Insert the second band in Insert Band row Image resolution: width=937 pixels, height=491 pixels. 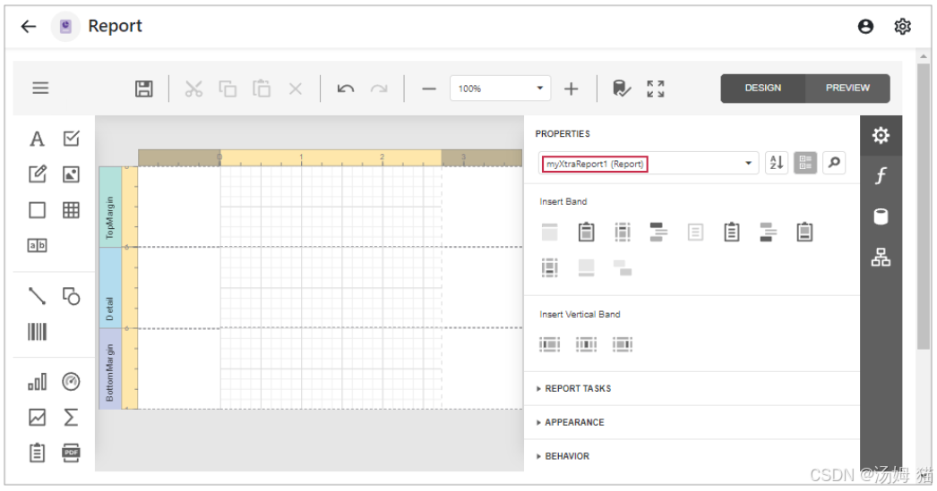586,232
